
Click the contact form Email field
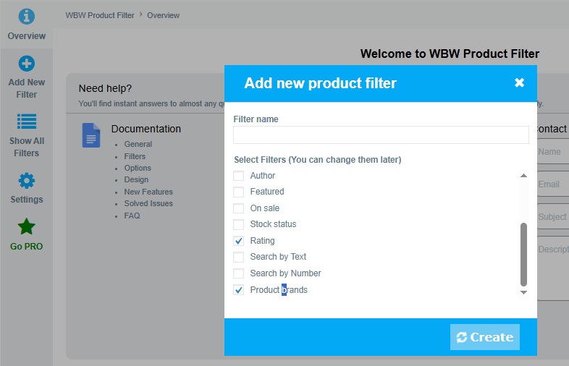pyautogui.click(x=552, y=184)
